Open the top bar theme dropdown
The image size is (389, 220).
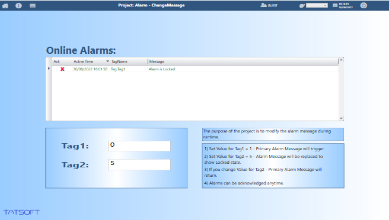pos(317,5)
